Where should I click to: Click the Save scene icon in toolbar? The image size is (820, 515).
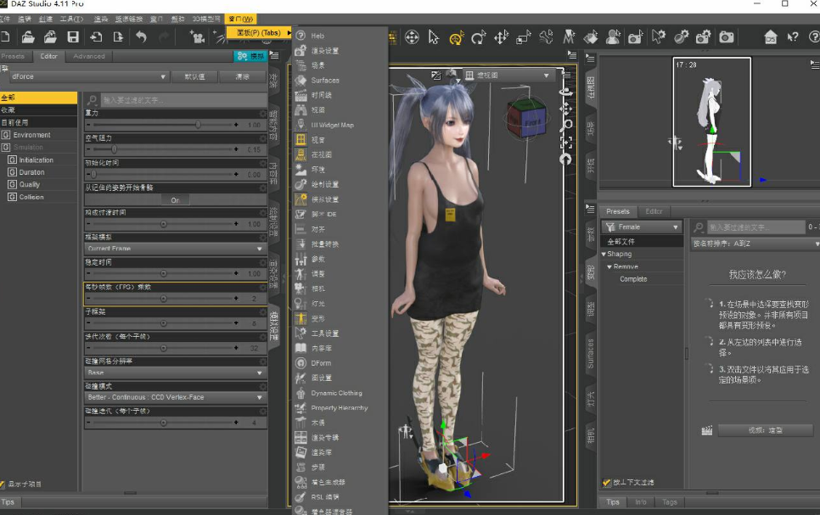[75, 38]
